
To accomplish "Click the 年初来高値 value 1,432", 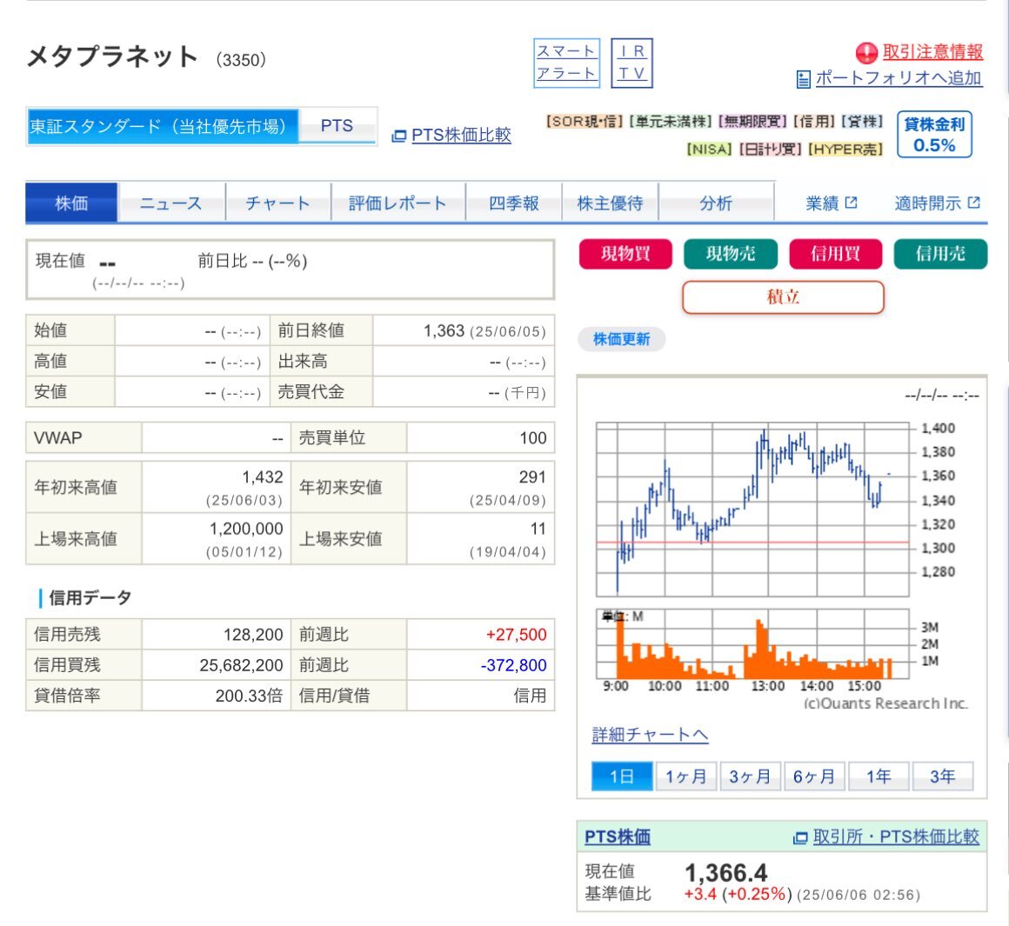I will 262,477.
